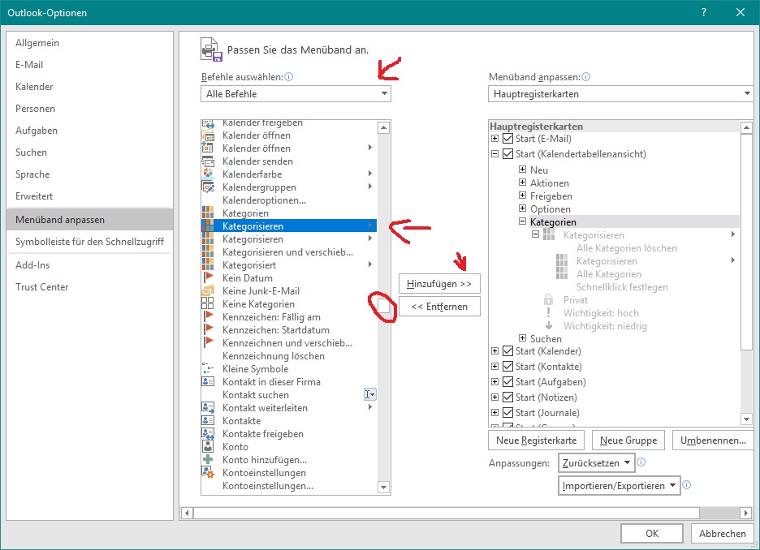Expand the Suchen group node
The height and width of the screenshot is (550, 760).
pos(523,338)
